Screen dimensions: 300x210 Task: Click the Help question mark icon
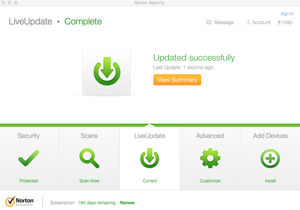pos(279,23)
